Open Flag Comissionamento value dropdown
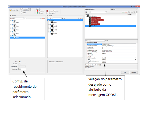The height and width of the screenshot is (113, 152). (x=135, y=61)
